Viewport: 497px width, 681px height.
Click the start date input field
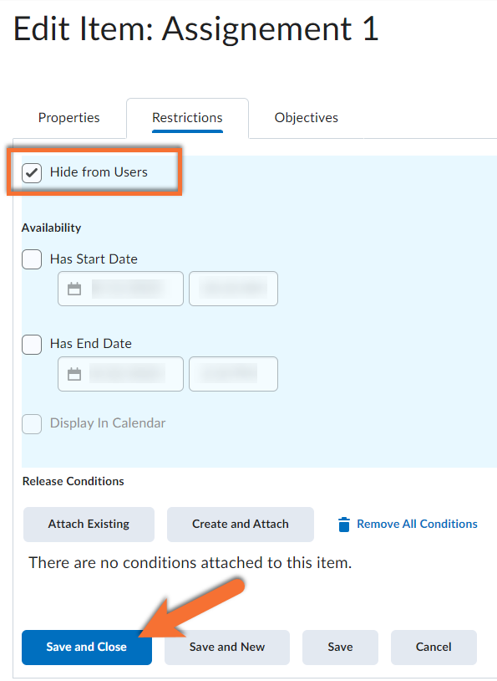click(x=120, y=289)
